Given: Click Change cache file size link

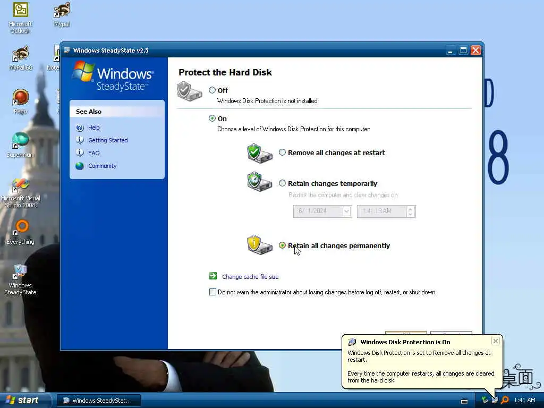Looking at the screenshot, I should (x=250, y=277).
